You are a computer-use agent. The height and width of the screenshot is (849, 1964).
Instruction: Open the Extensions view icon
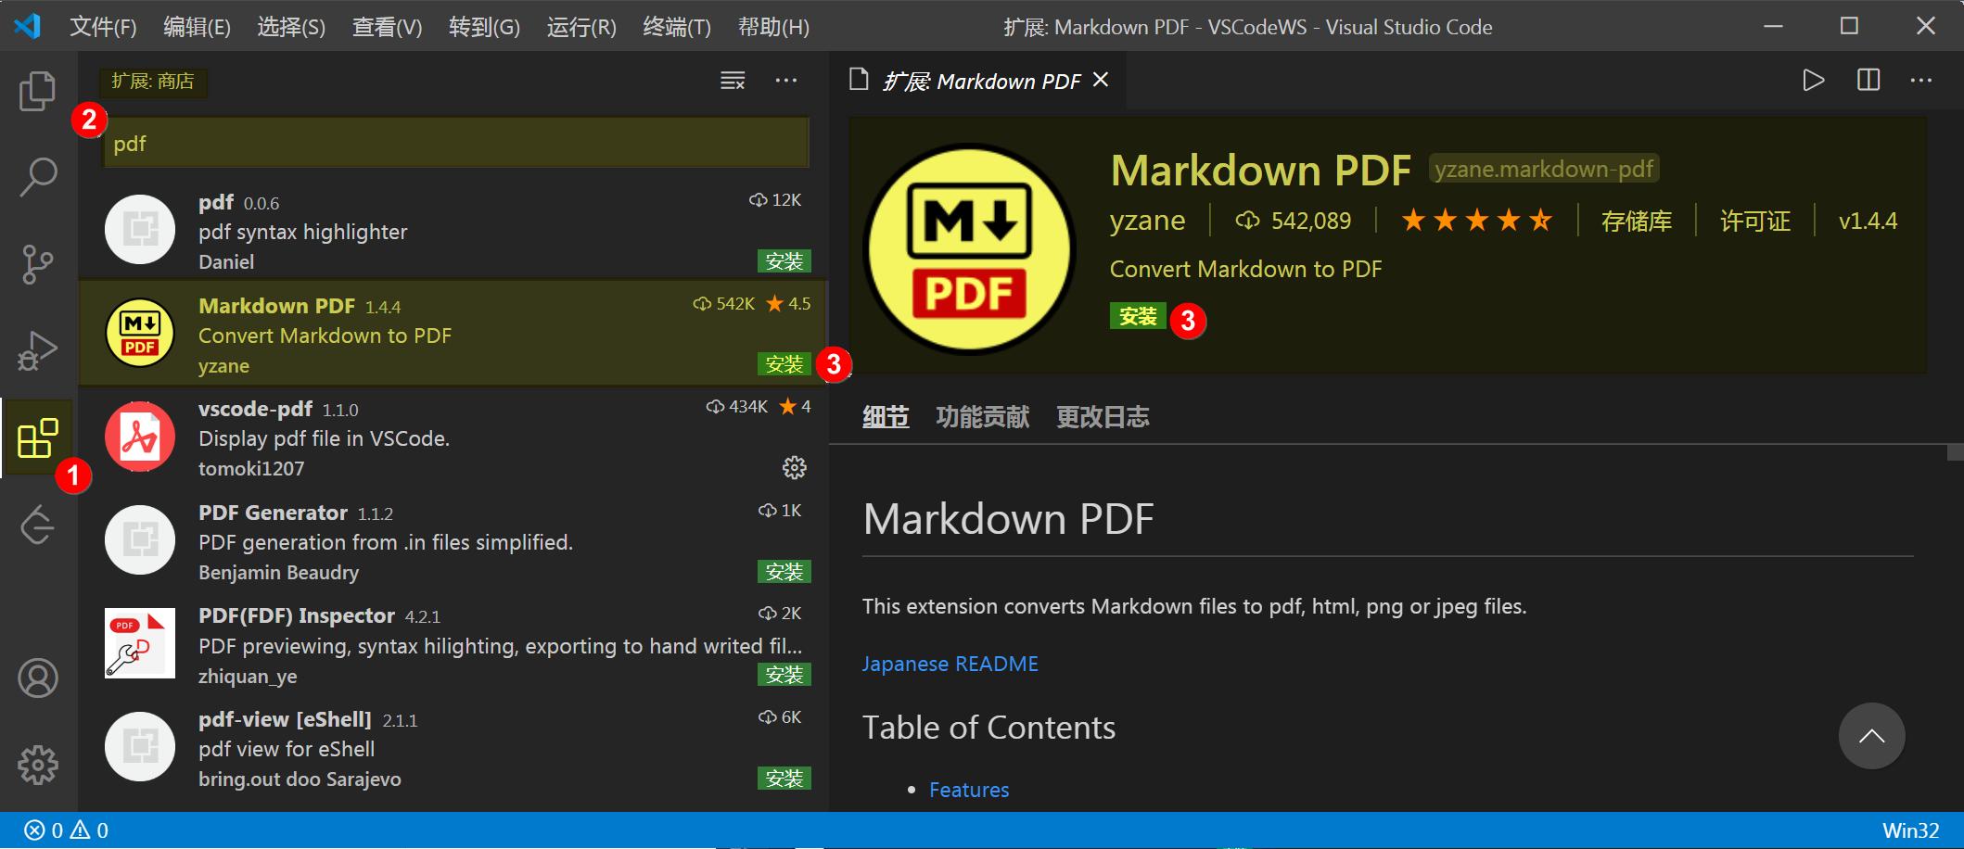38,438
